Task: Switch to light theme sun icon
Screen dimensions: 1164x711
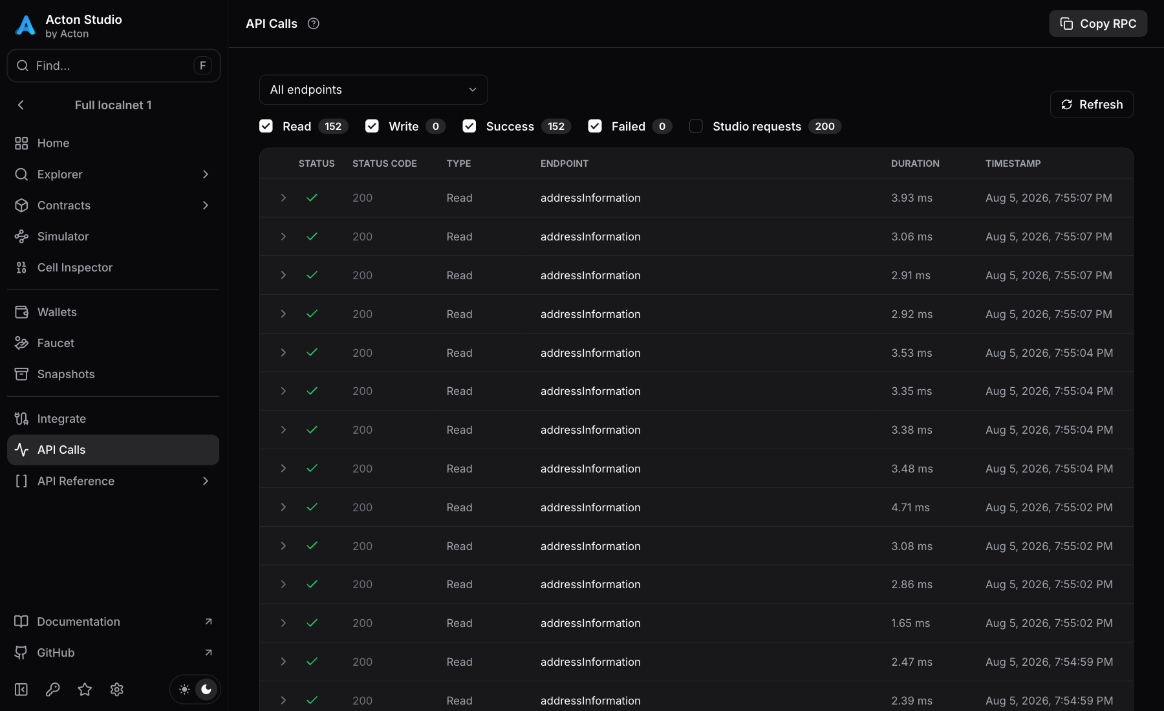Action: point(184,690)
